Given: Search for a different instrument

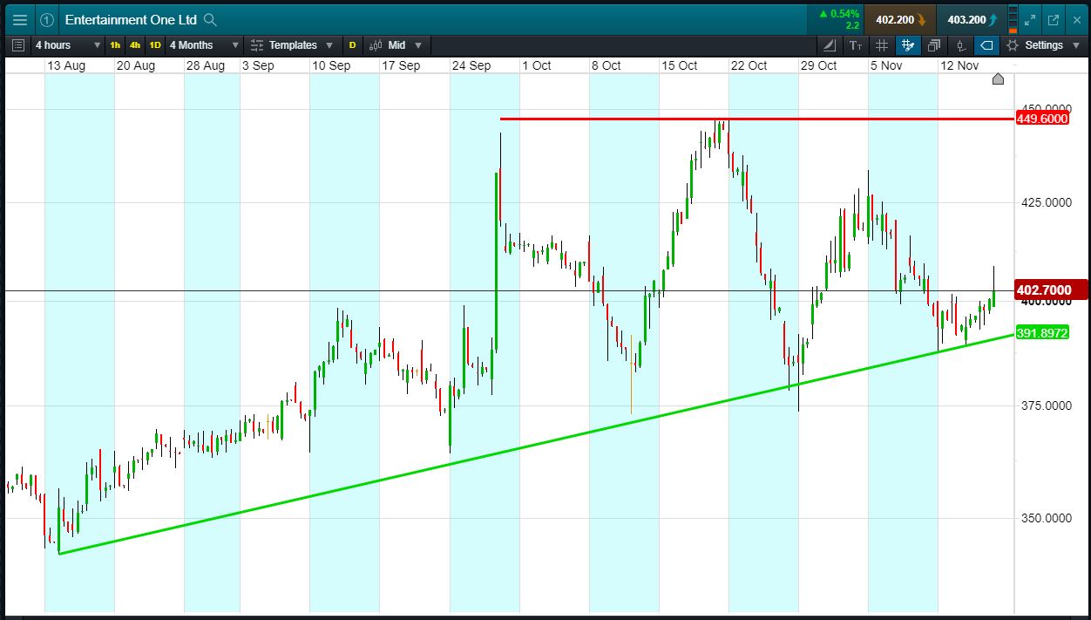Looking at the screenshot, I should [210, 20].
